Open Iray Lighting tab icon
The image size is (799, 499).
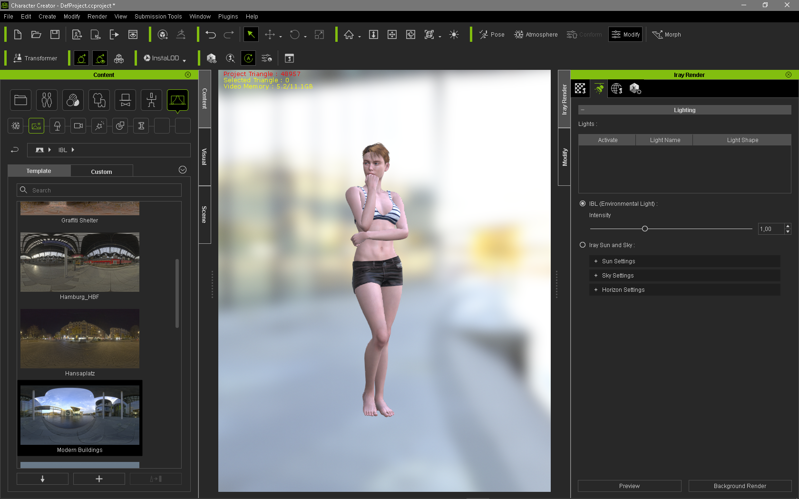click(599, 89)
